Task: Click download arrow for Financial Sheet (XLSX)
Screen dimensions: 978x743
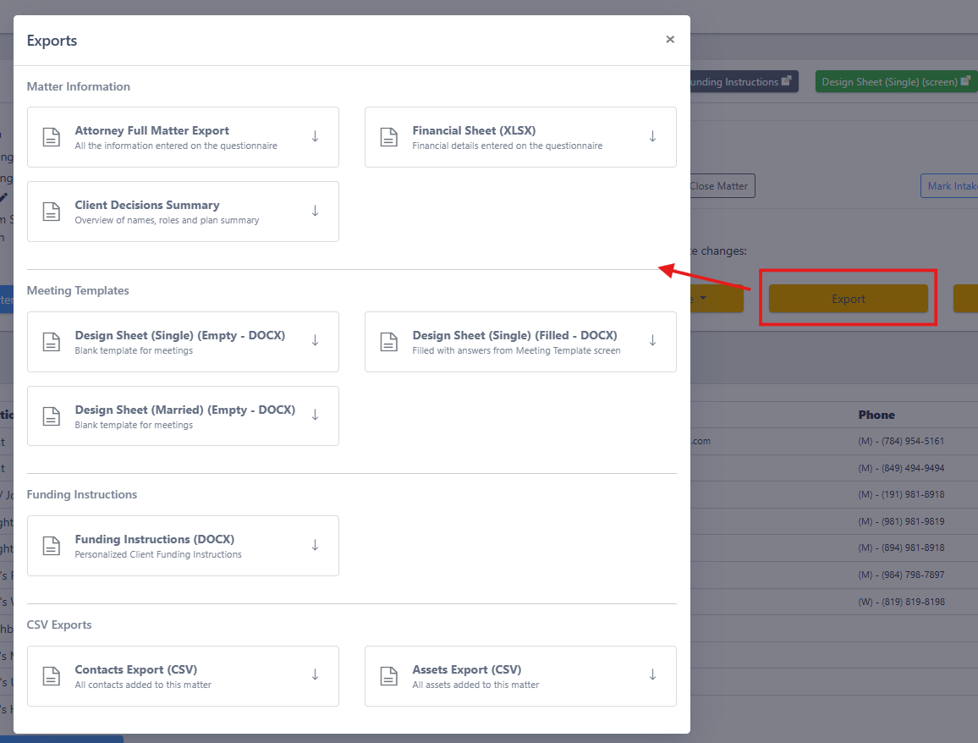Action: 652,136
